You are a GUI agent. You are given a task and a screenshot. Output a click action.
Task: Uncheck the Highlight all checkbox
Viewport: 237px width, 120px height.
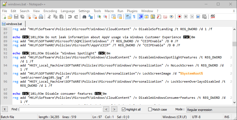pyautogui.click(x=123, y=110)
